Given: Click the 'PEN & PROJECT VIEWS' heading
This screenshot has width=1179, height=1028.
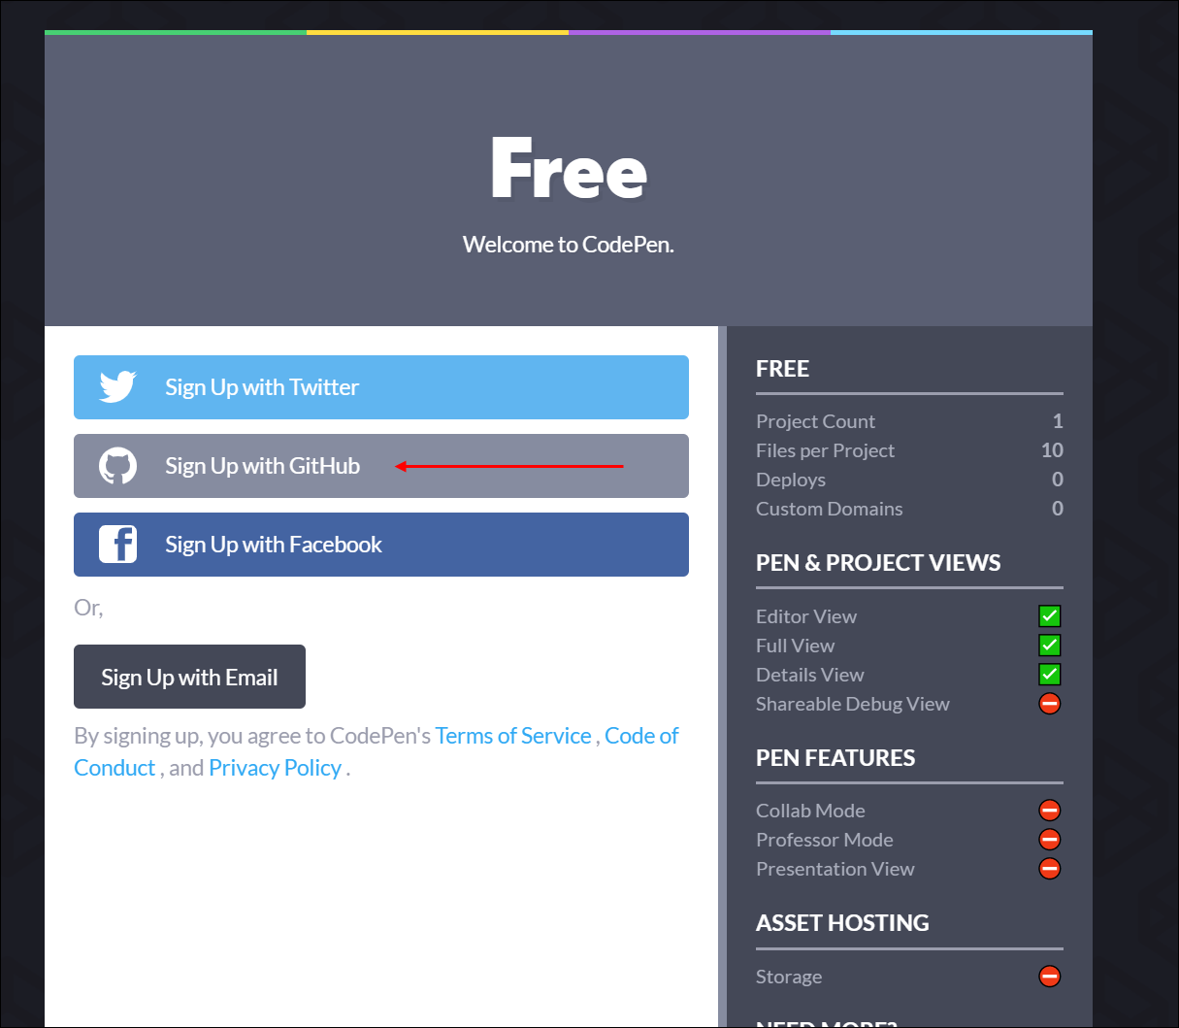Looking at the screenshot, I should pos(878,563).
